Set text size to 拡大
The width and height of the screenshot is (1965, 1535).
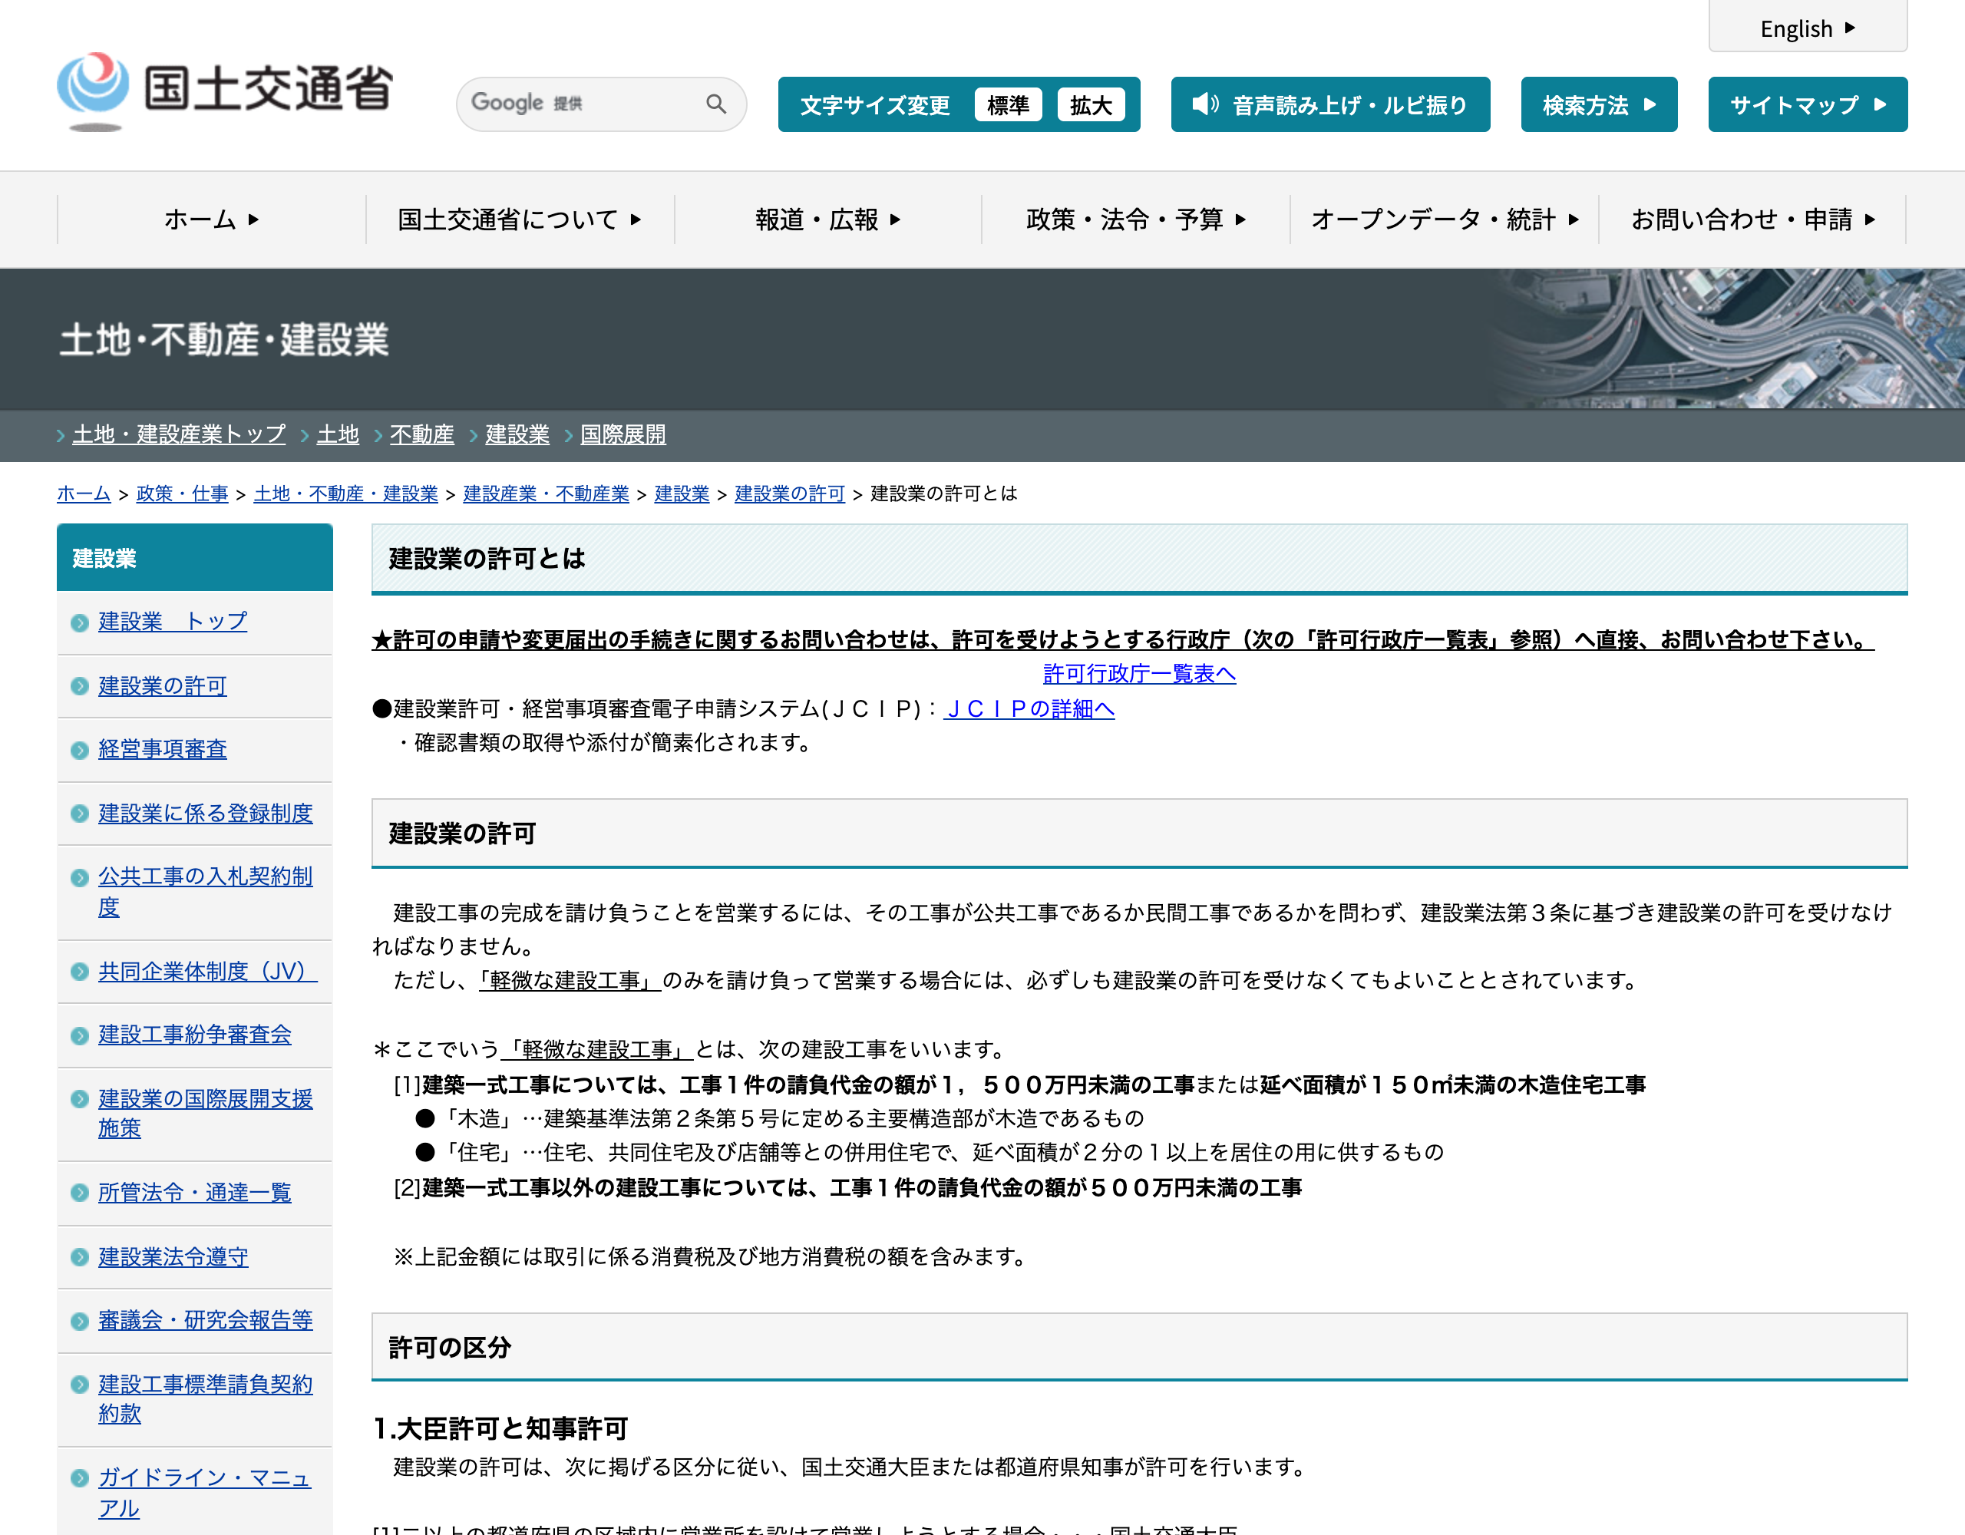(x=1091, y=105)
